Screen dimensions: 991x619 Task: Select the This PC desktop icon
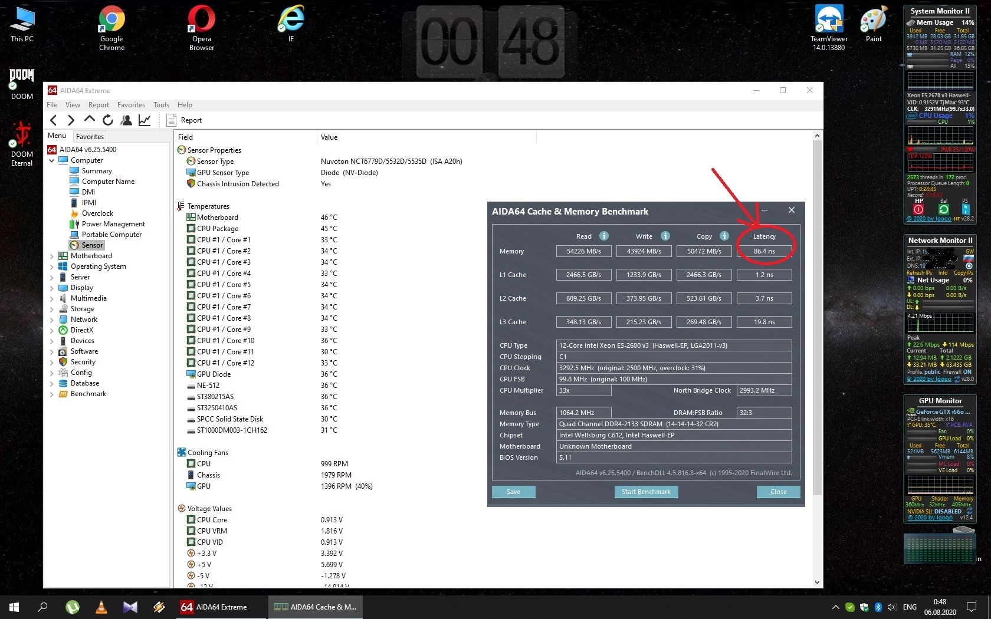(22, 24)
